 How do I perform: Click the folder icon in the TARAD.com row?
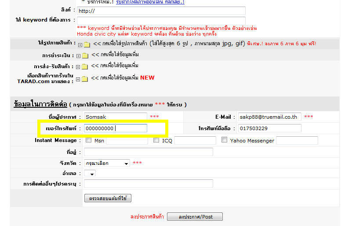point(85,79)
